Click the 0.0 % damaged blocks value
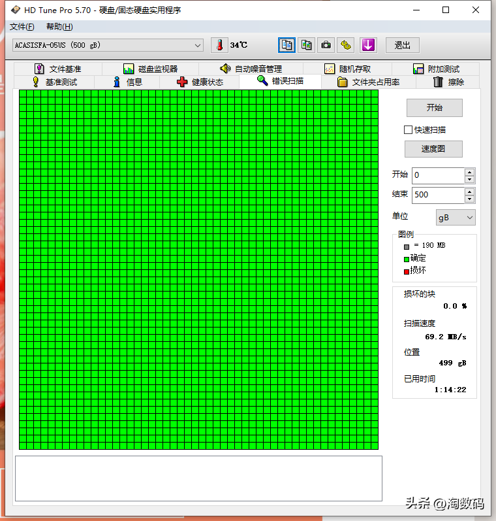496x521 pixels. [x=455, y=306]
